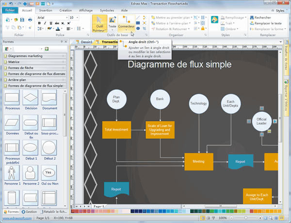Toggle strikethrough formatting
The width and height of the screenshot is (291, 223).
[x=57, y=23]
